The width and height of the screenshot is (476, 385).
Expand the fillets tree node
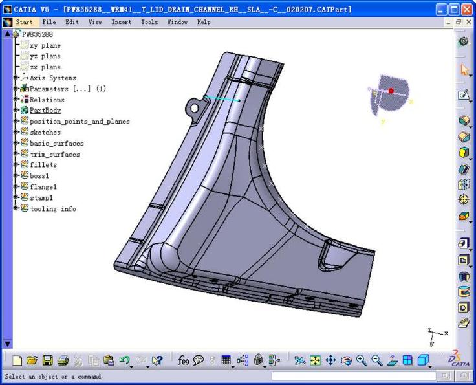click(x=16, y=165)
